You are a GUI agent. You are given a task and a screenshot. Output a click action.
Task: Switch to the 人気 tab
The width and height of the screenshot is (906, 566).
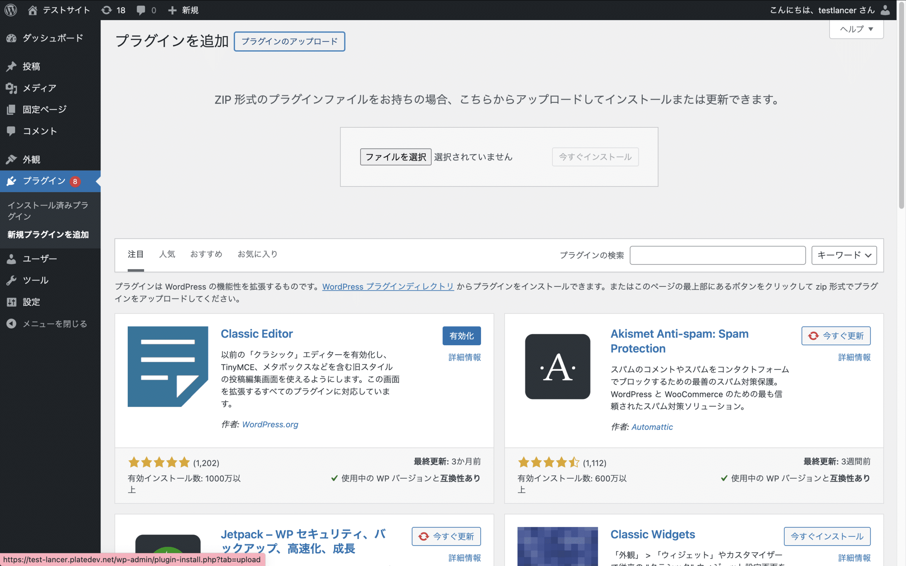pos(167,254)
